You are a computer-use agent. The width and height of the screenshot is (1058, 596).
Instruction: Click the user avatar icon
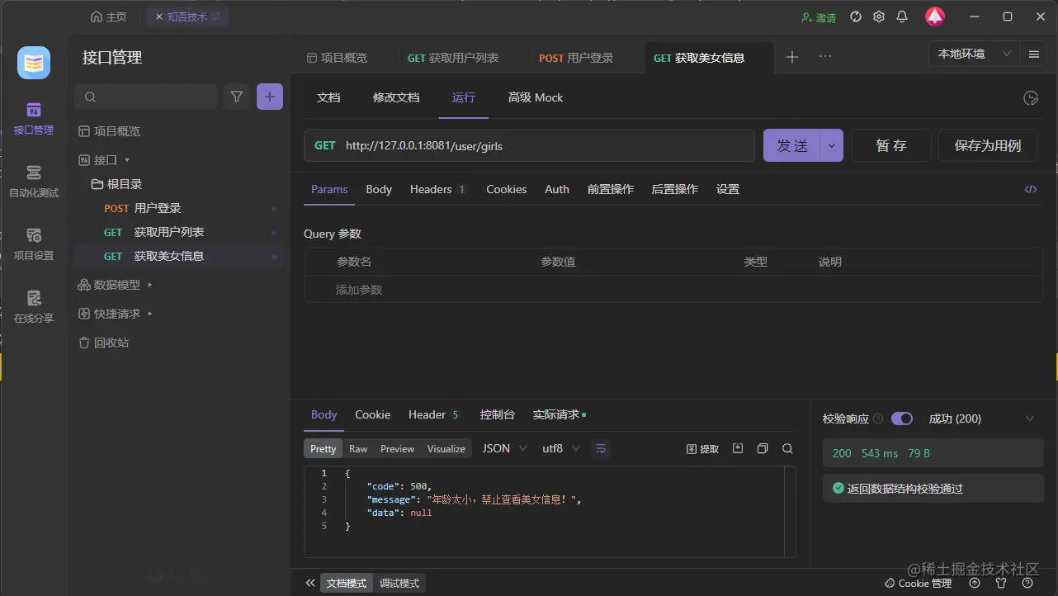click(x=935, y=17)
